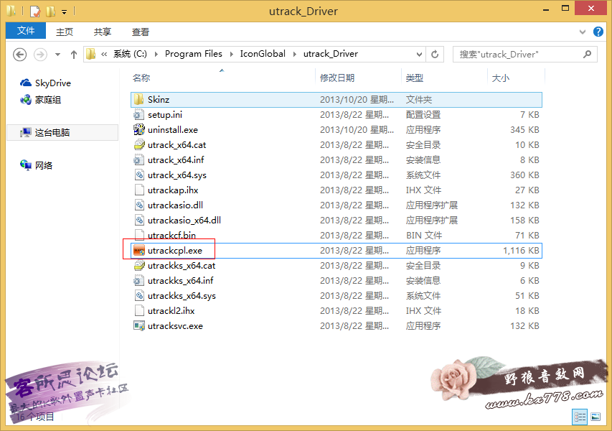Expand arrow after IconGlobal breadcrumb
The height and width of the screenshot is (431, 612).
294,55
